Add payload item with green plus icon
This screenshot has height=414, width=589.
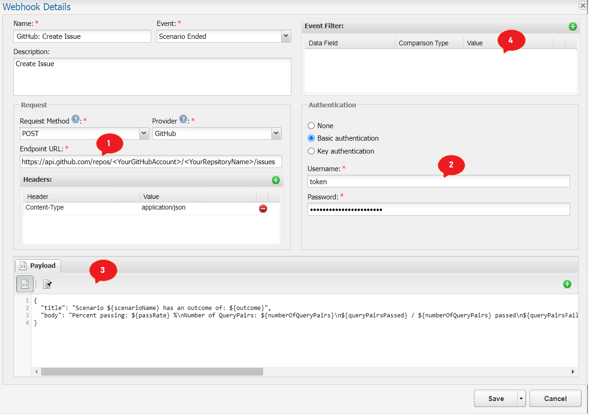point(567,284)
